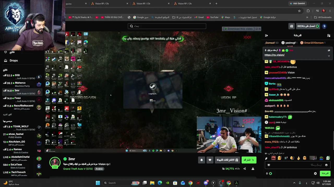Screen dimensions: 334x187
Task: Open the S5B channel in the sidebar
Action: point(22,77)
